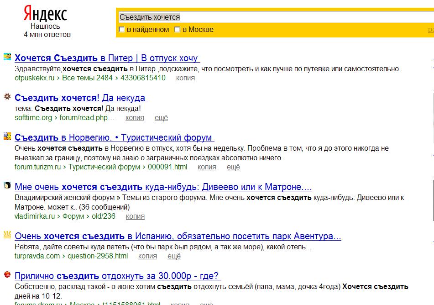
Task: Click '000091.html' breadcrumb link
Action: point(167,167)
